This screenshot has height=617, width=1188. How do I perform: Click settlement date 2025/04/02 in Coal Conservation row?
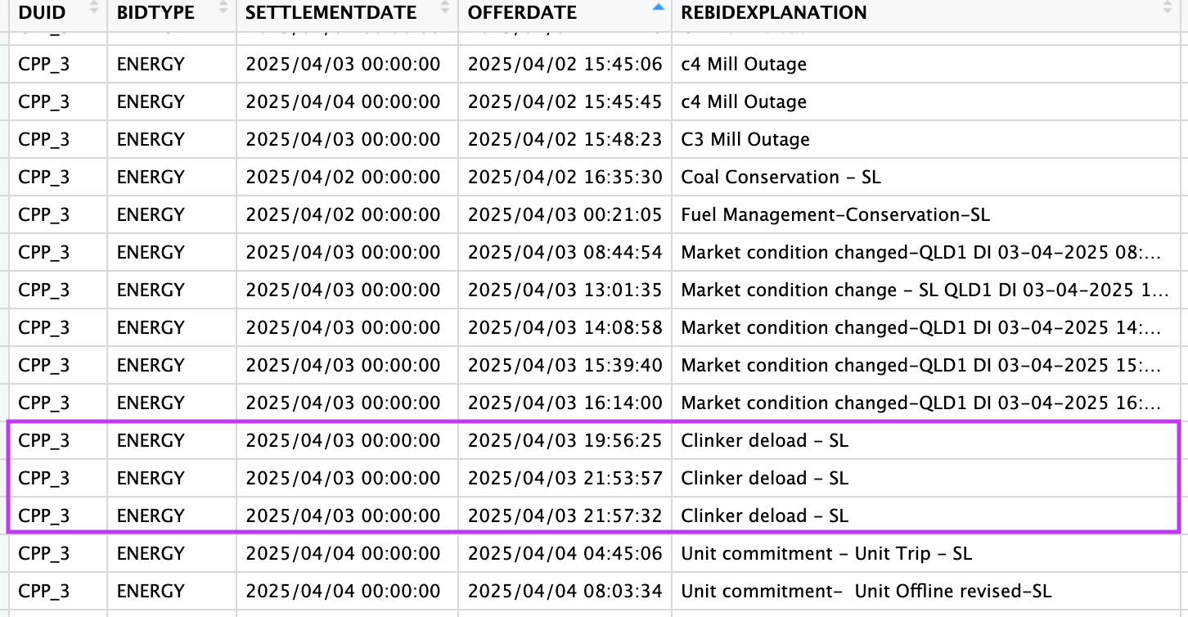point(343,177)
